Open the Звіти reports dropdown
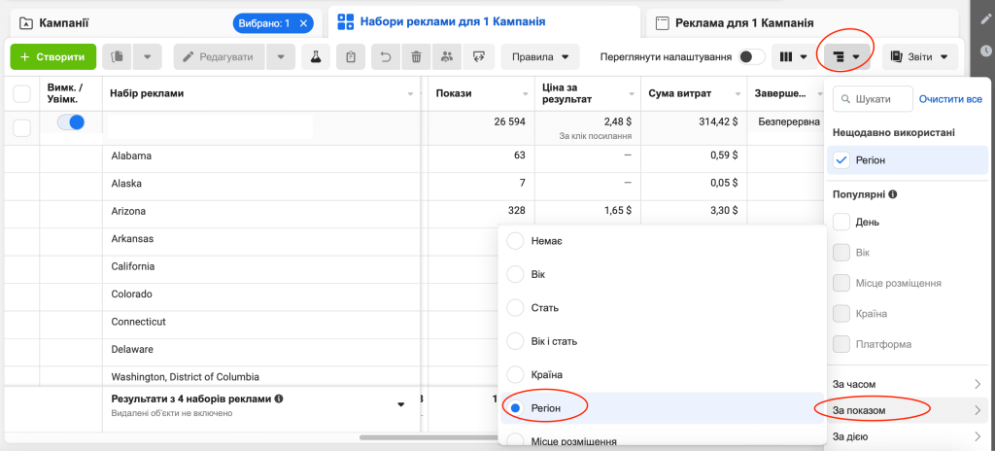 click(920, 56)
